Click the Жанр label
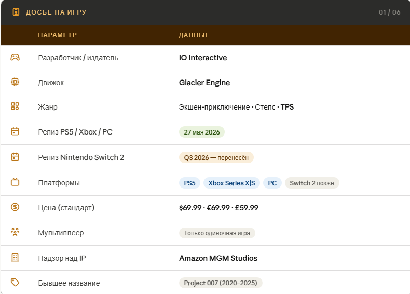Image resolution: width=410 pixels, height=294 pixels. tap(48, 107)
